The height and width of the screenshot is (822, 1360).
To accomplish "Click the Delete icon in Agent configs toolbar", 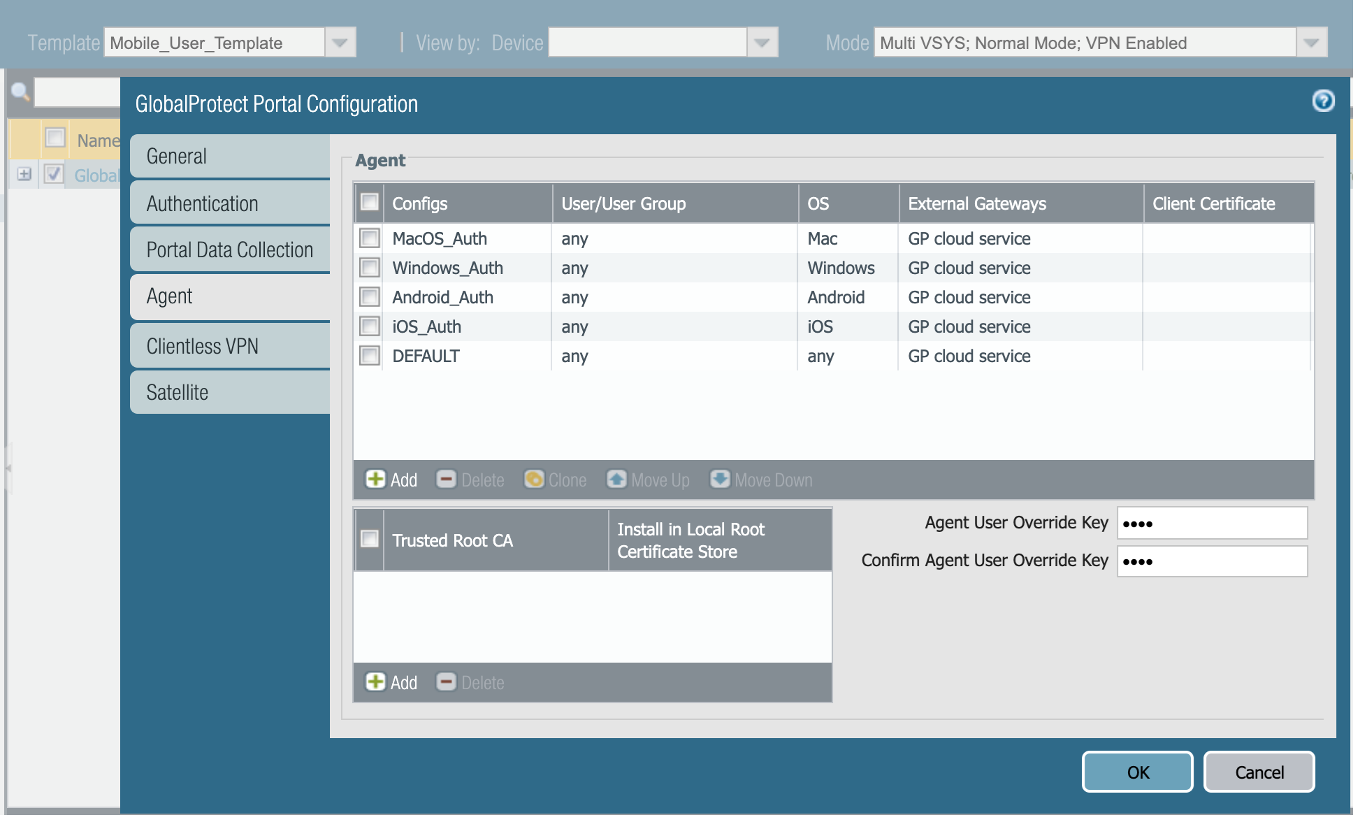I will [x=446, y=480].
